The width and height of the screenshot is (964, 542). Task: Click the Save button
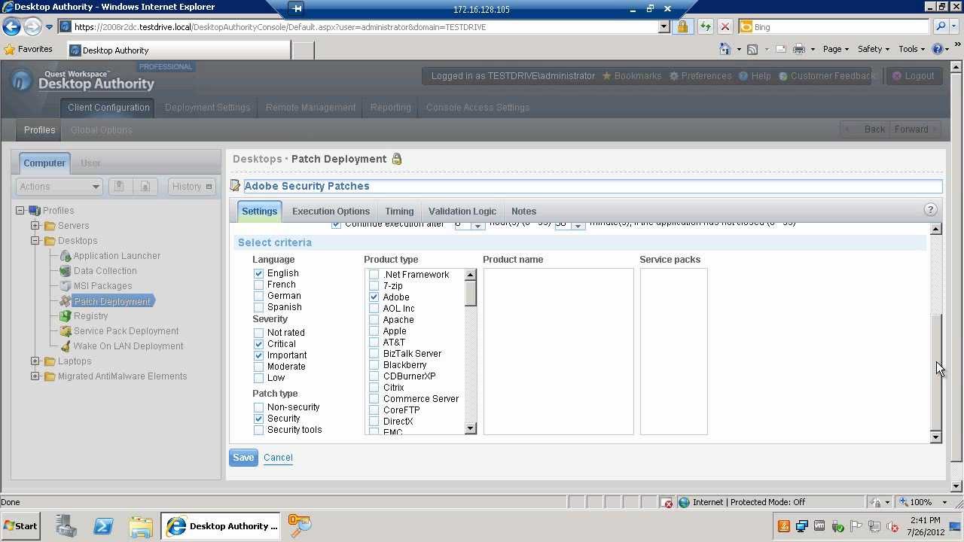click(243, 458)
